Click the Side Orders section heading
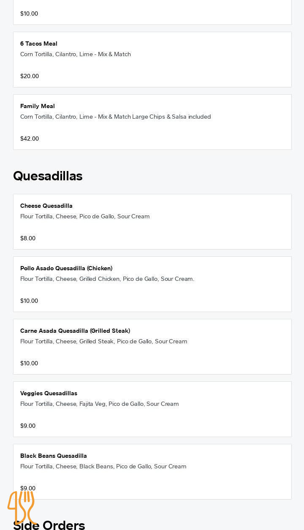Screen dimensions: 304x530 (x=63, y=525)
